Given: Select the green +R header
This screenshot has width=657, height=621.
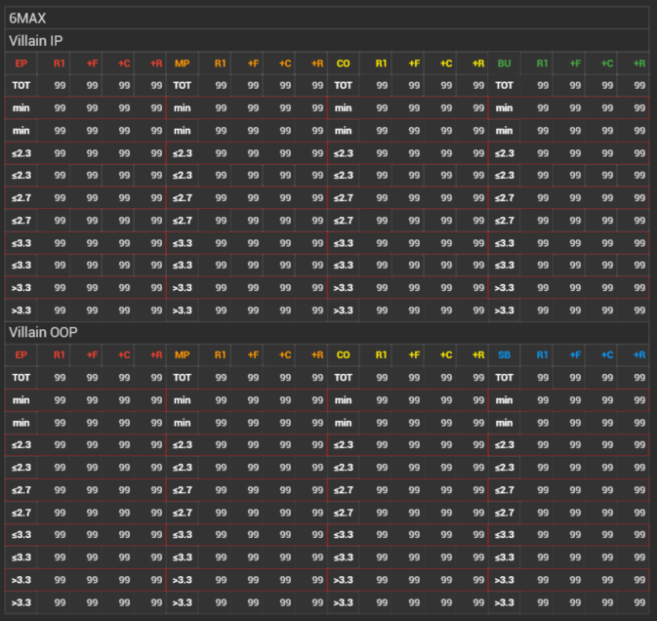Looking at the screenshot, I should [639, 63].
